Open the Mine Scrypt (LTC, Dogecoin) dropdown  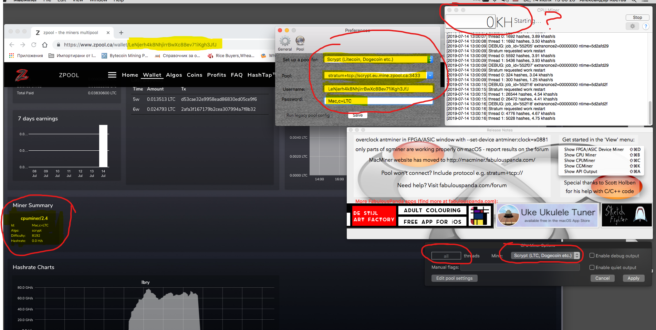[545, 256]
